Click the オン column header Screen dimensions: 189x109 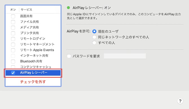(x=13, y=10)
